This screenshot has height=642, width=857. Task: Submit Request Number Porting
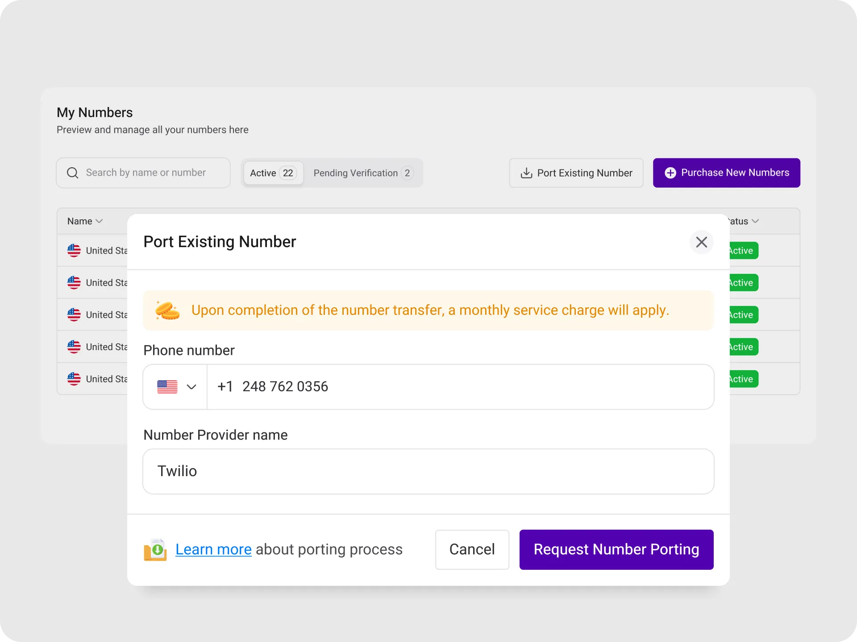[x=616, y=549]
